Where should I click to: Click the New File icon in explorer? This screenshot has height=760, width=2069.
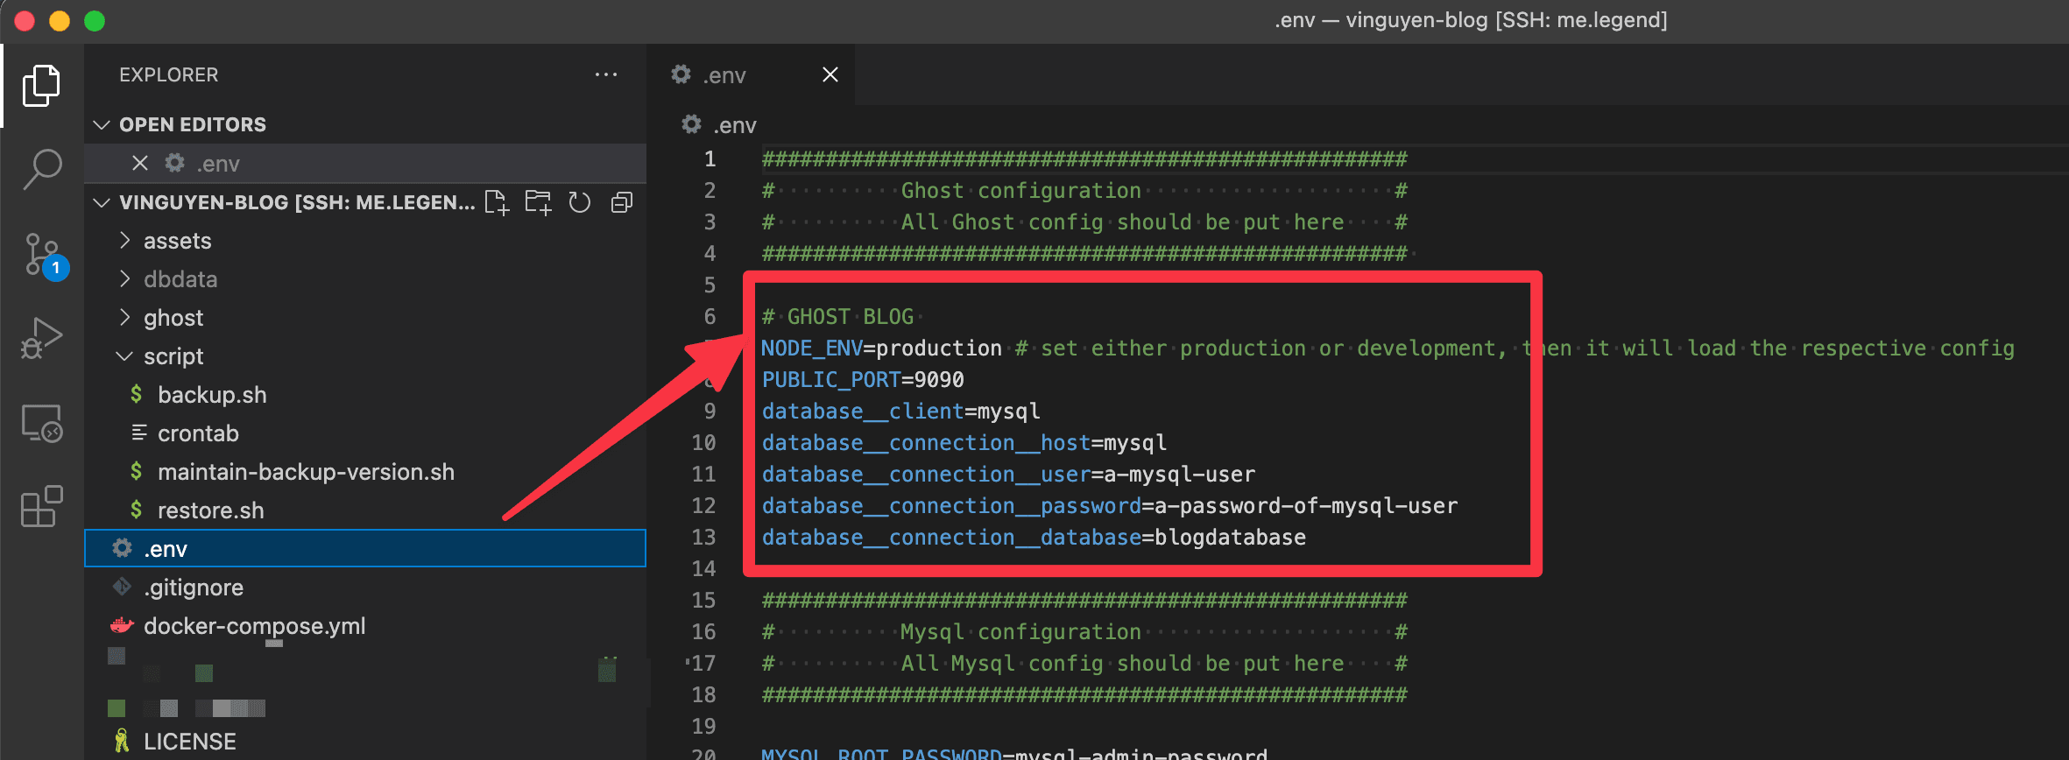coord(497,203)
